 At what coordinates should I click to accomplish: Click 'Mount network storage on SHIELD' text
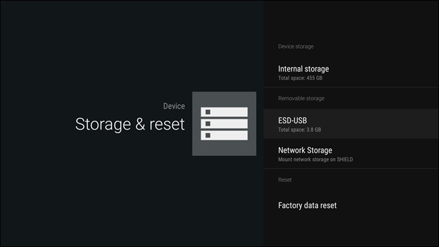315,159
